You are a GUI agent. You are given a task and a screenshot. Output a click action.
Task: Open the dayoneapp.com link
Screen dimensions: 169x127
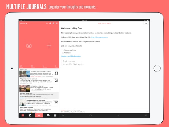click(100, 37)
